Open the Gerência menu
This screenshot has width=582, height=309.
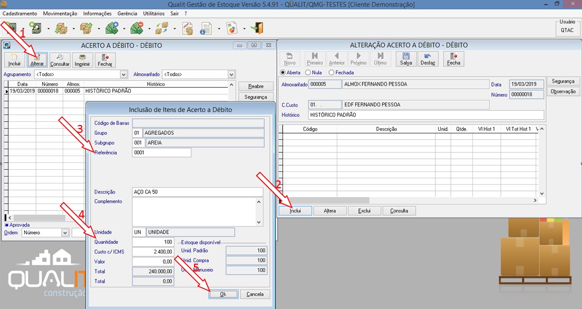pos(128,13)
